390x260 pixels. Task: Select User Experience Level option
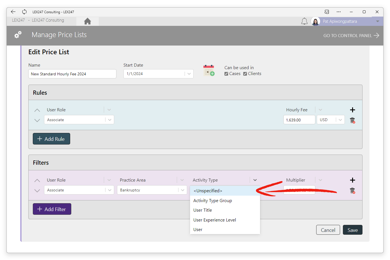225,220
